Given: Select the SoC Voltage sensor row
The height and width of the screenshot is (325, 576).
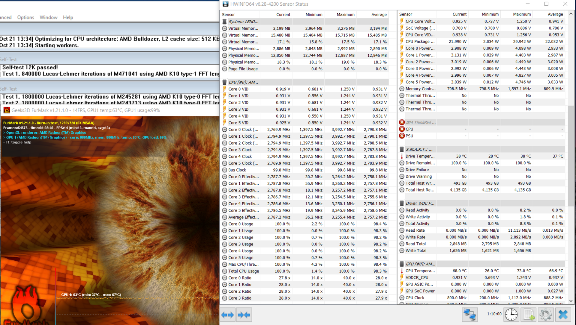Looking at the screenshot, I should [x=482, y=28].
